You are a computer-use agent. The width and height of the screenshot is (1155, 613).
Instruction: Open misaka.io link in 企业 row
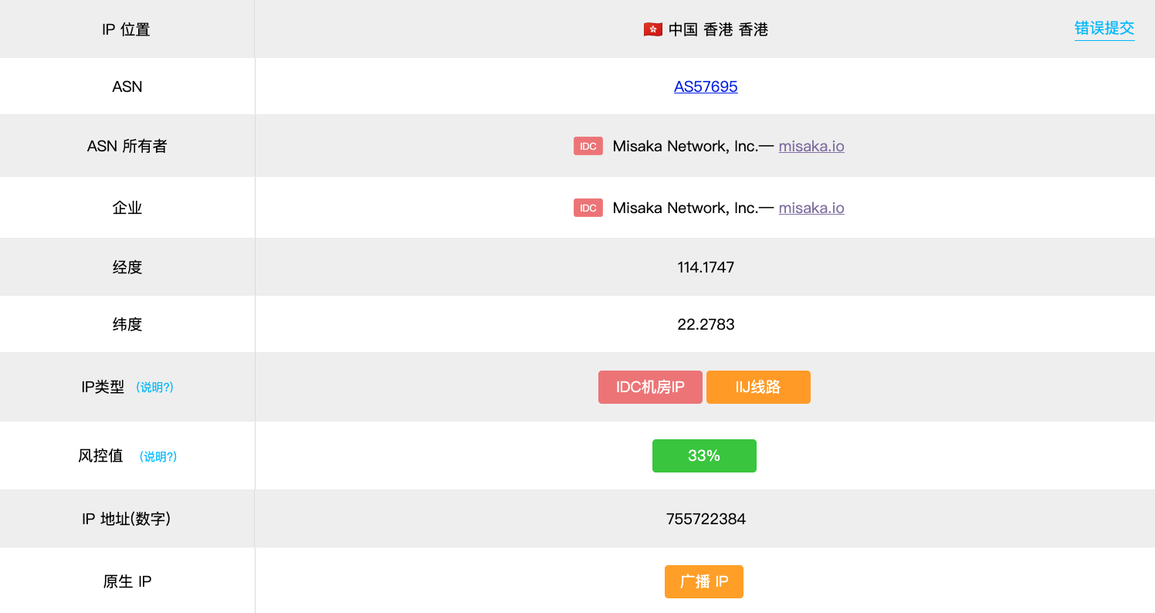tap(811, 208)
